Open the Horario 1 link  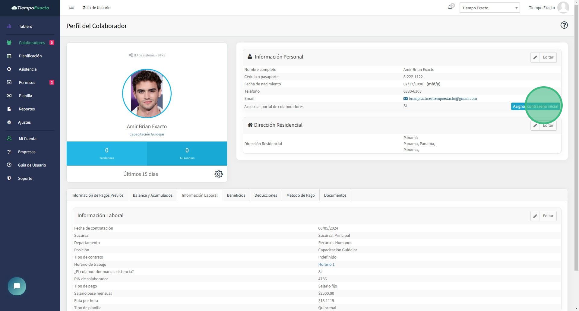pos(326,264)
